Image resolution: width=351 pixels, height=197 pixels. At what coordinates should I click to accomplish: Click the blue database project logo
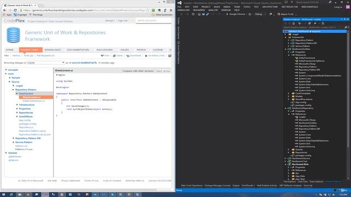(x=13, y=35)
